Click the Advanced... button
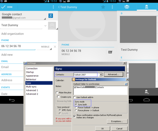Image resolution: width=158 pixels, height=131 pixels. (113, 74)
